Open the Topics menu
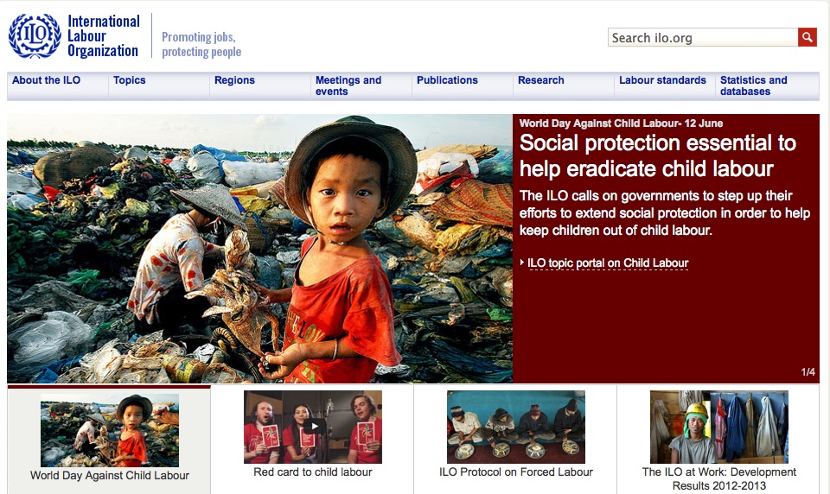The image size is (830, 494). (x=129, y=80)
